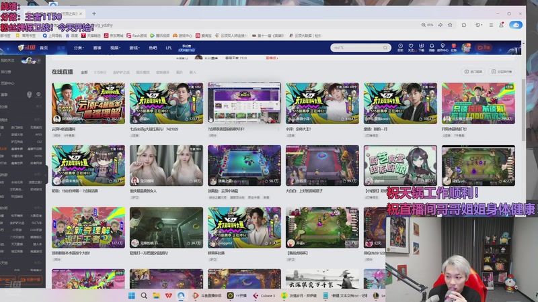Image resolution: width=538 pixels, height=302 pixels.
Task: Open the flash游戏 bookmark
Action: pyautogui.click(x=137, y=36)
